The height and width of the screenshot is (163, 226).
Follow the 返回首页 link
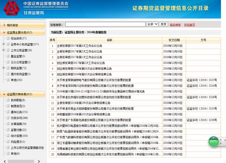[190, 25]
